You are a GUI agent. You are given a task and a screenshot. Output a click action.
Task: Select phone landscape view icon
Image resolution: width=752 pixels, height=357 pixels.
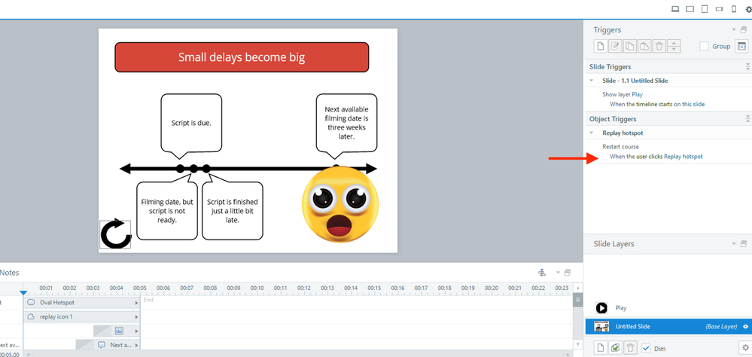tap(720, 8)
